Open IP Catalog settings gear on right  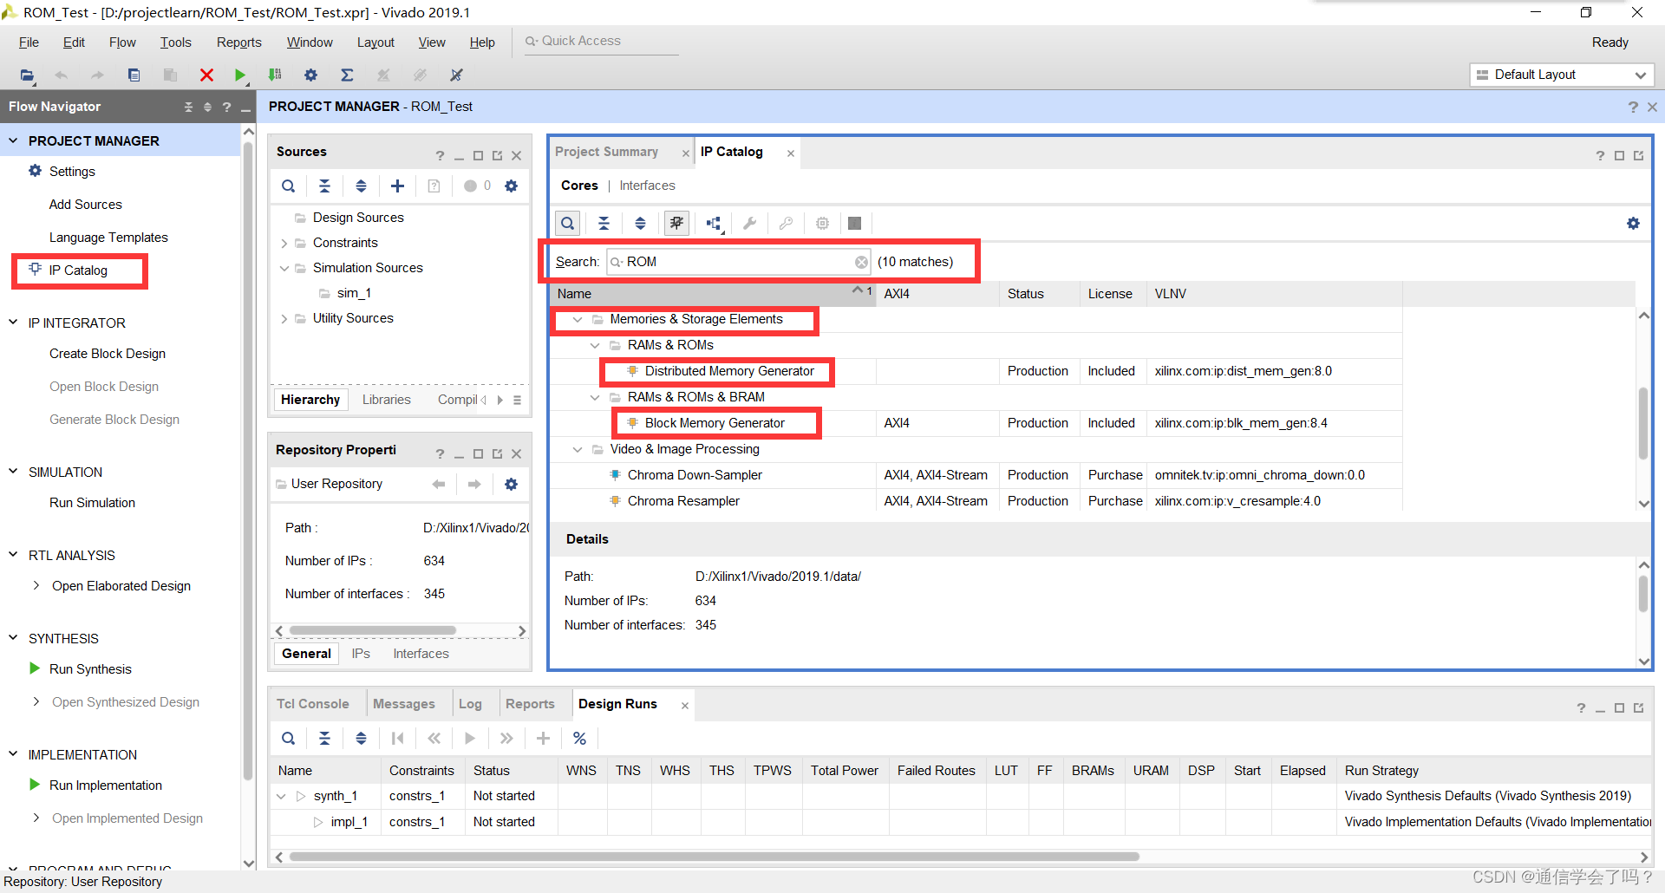tap(1633, 223)
